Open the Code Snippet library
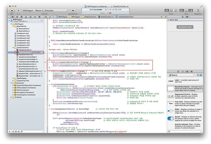The image size is (211, 144). 183,71
